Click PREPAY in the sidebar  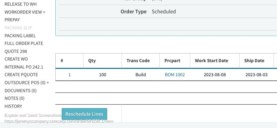pos(12,20)
